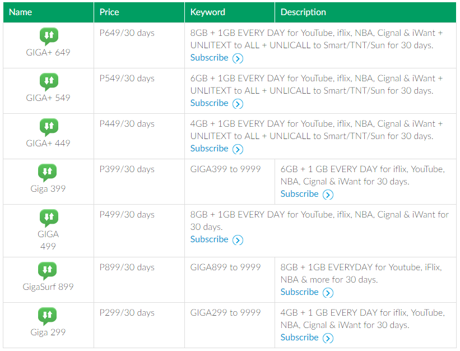Screen dimensions: 460x351
Task: Click the green data icon for Giga 299
Action: click(x=47, y=316)
